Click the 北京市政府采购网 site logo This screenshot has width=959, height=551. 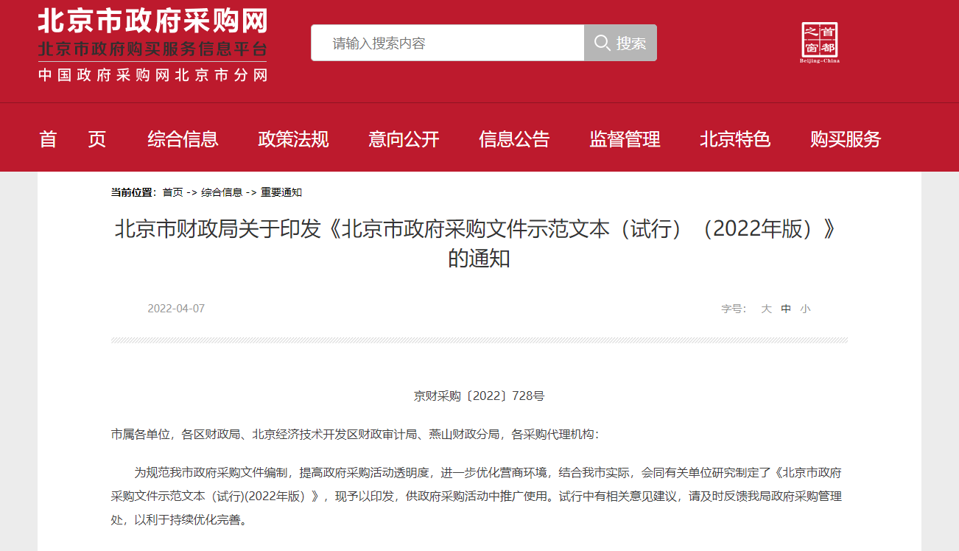coord(152,21)
